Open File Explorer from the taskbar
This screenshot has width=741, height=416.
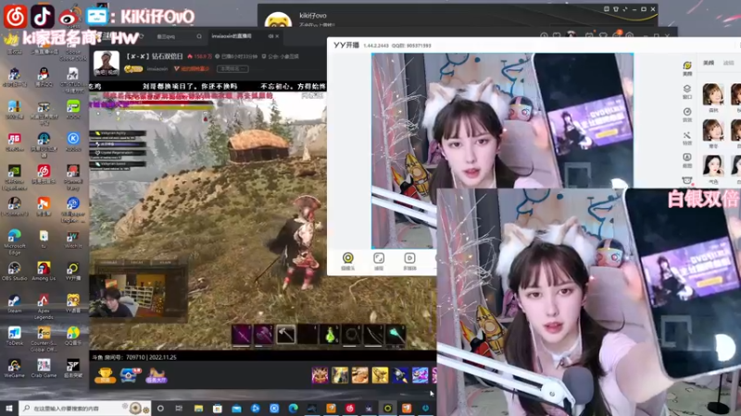coord(198,408)
